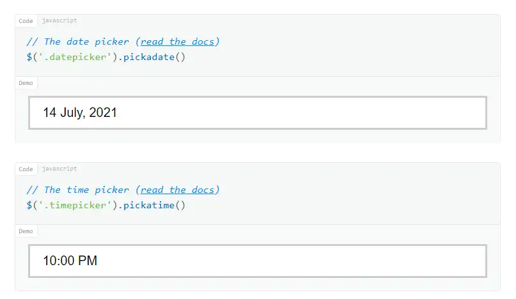Click the '.datepicker' selector string in code
The width and height of the screenshot is (516, 299).
73,57
